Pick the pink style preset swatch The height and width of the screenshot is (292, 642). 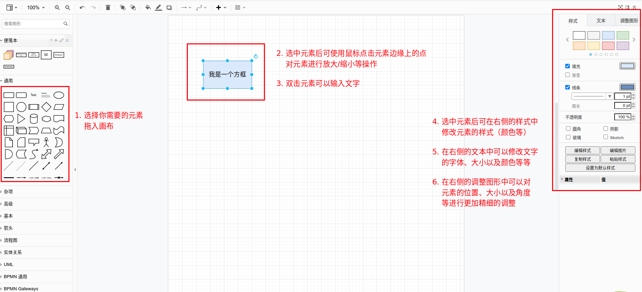point(608,46)
